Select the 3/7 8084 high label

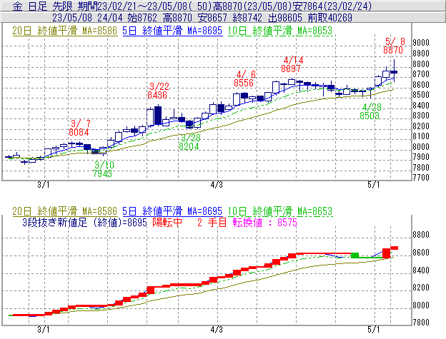(79, 128)
